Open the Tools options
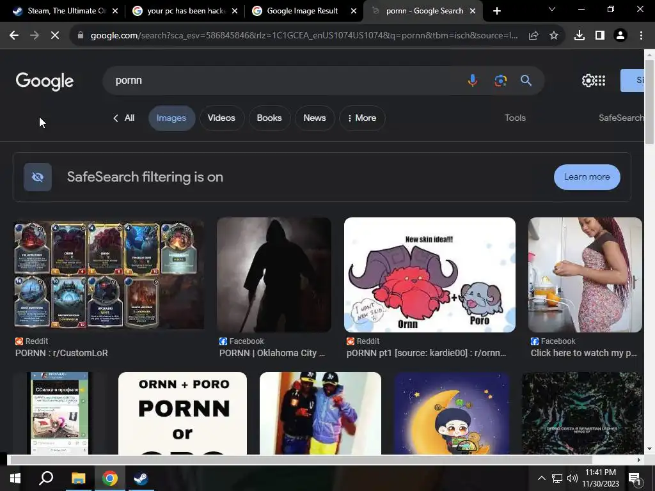 [x=515, y=118]
